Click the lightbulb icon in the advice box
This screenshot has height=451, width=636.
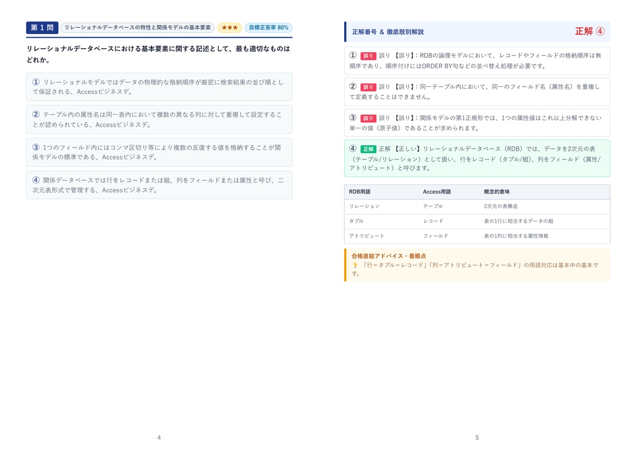tap(355, 266)
